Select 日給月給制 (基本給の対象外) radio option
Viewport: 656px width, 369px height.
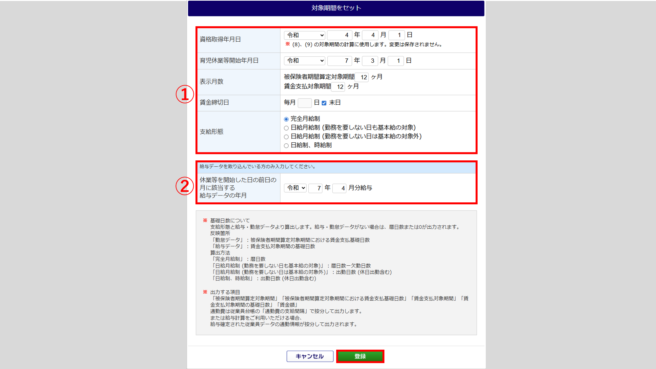(x=286, y=137)
